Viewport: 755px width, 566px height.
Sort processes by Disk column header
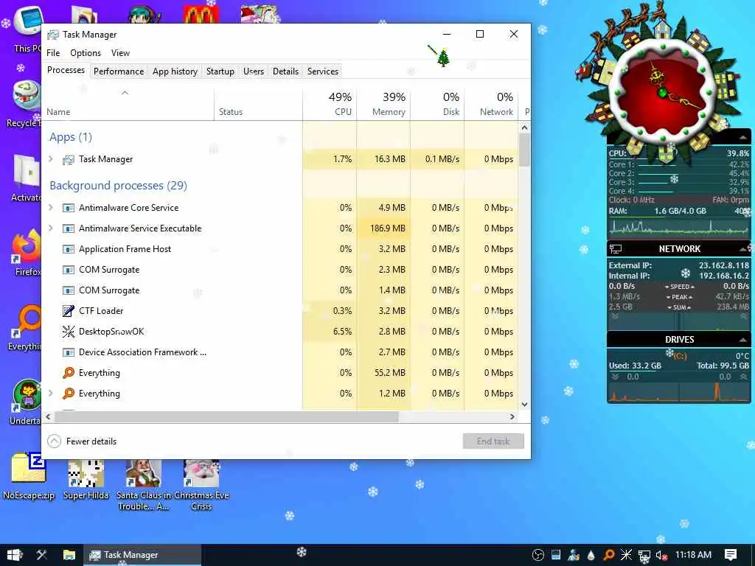click(x=437, y=105)
